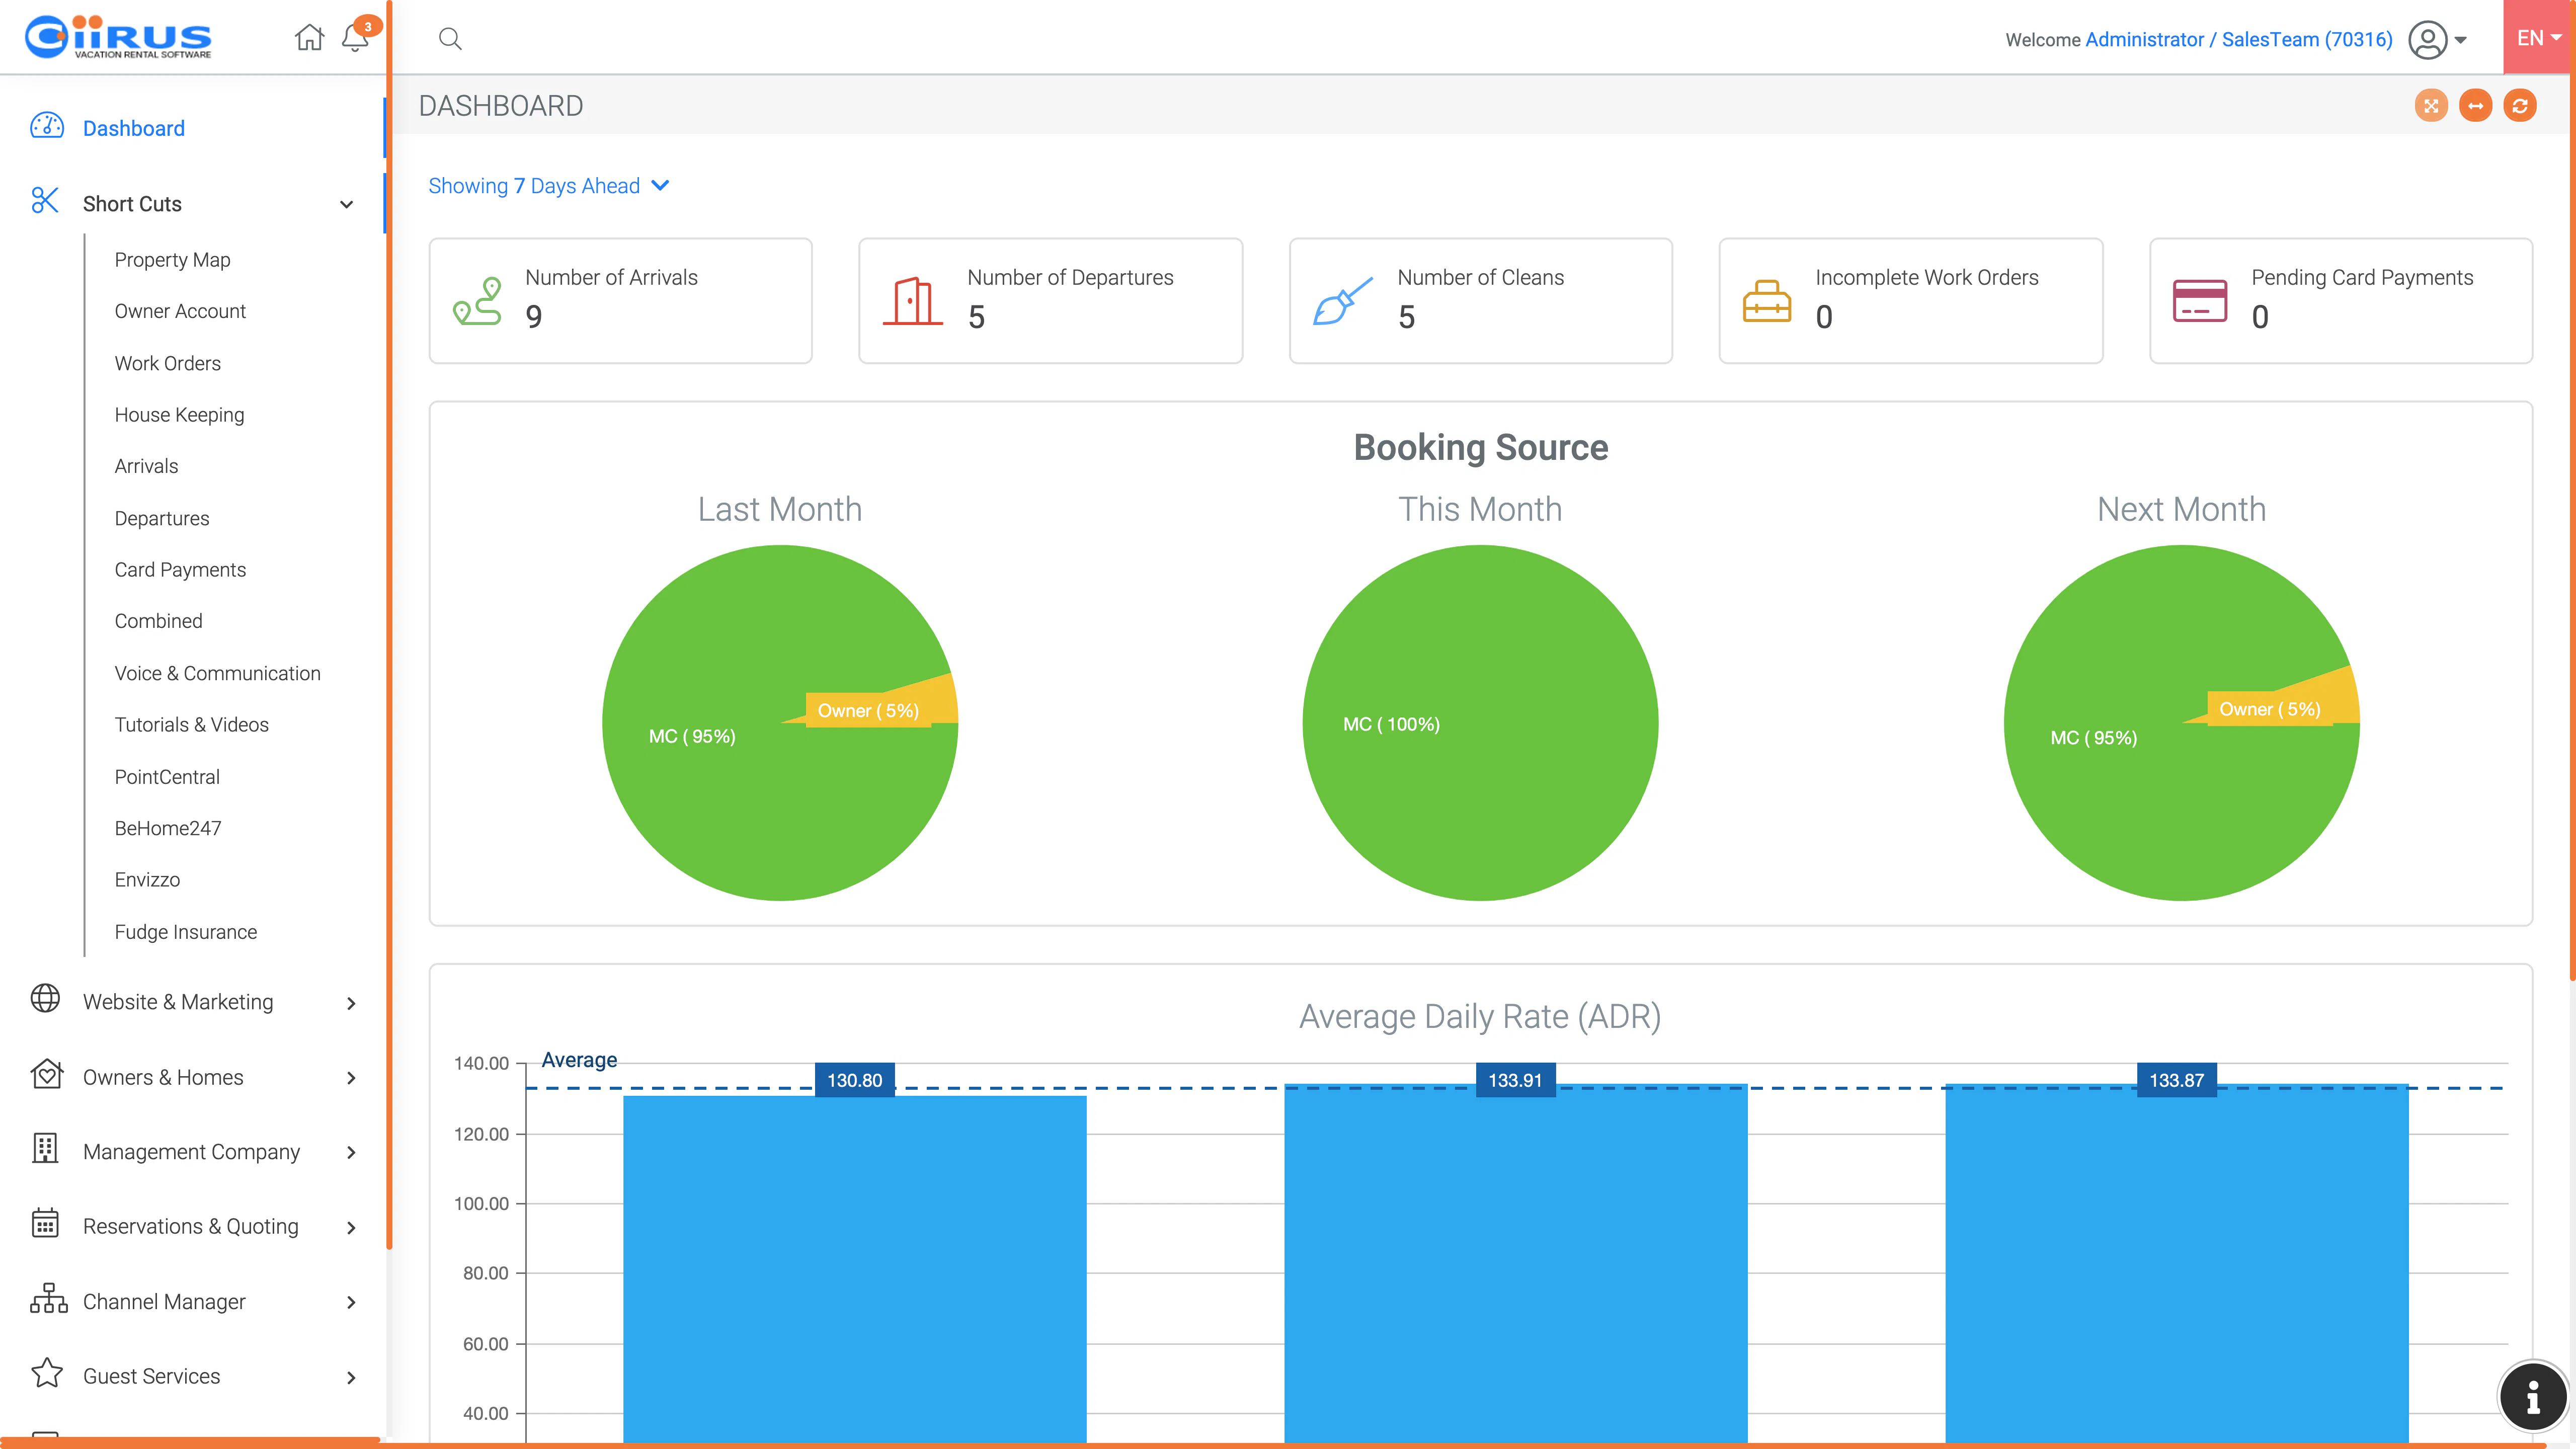This screenshot has height=1449, width=2576.
Task: Click the Management Company building icon
Action: [45, 1148]
